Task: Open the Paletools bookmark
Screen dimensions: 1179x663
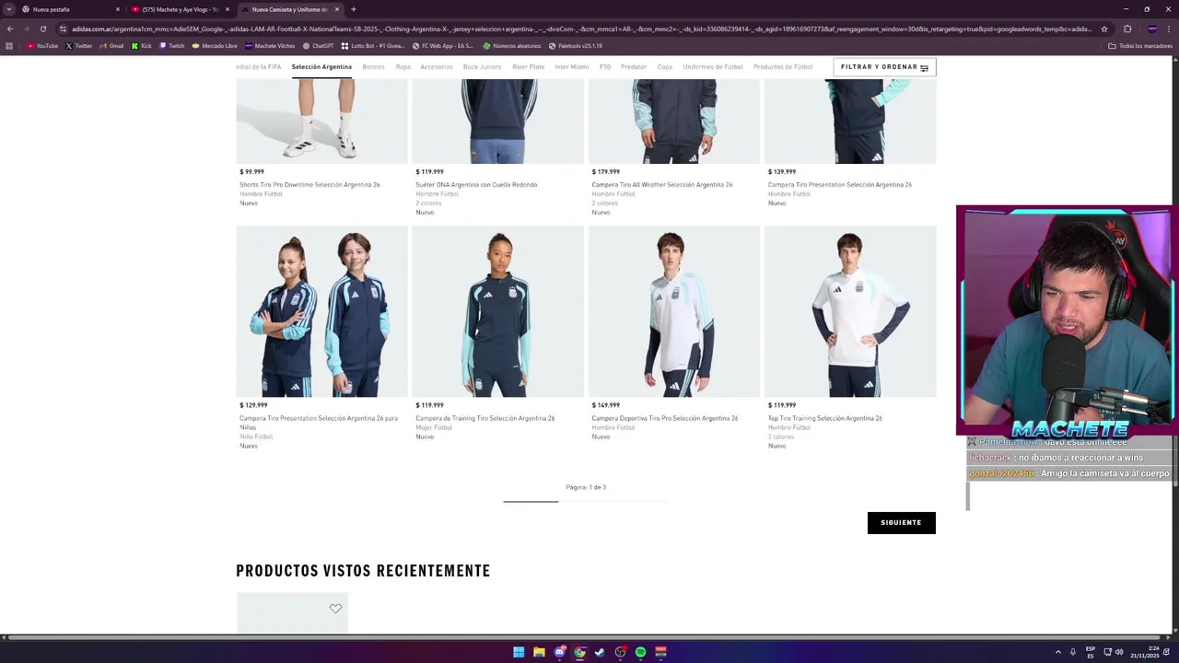Action: [x=576, y=45]
